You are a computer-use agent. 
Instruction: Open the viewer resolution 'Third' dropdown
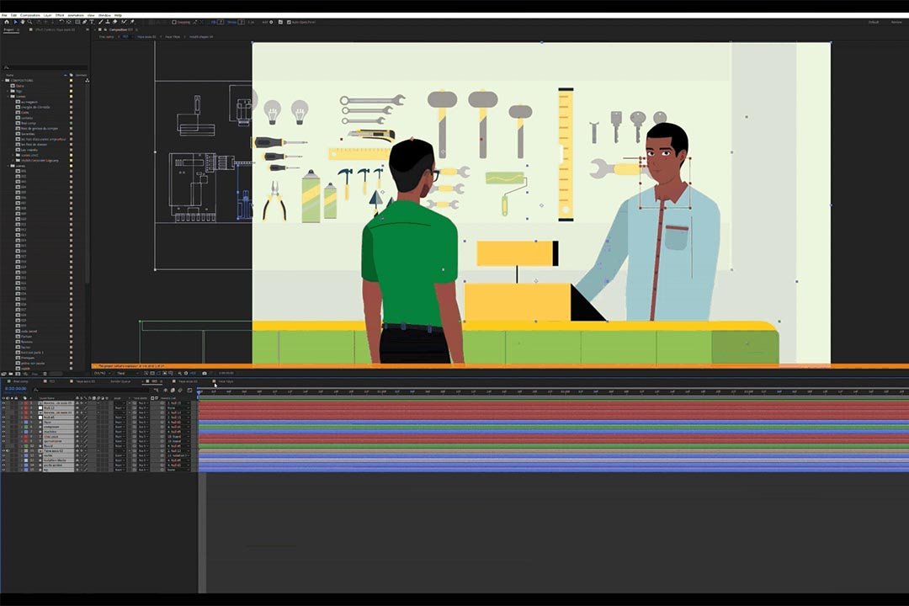pos(127,373)
